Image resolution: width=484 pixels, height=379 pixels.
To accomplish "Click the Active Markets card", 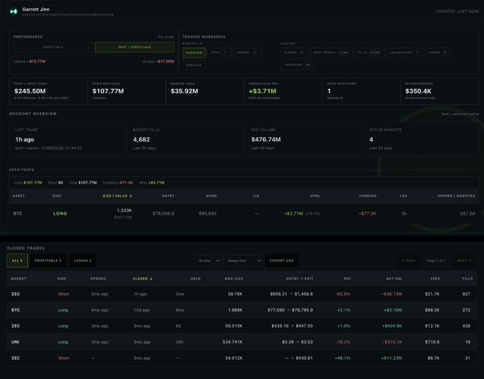I will (421, 139).
